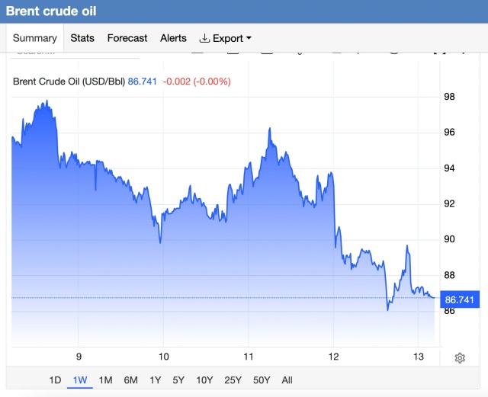The height and width of the screenshot is (397, 488).
Task: Expand the Export dropdown arrow
Action: point(249,38)
